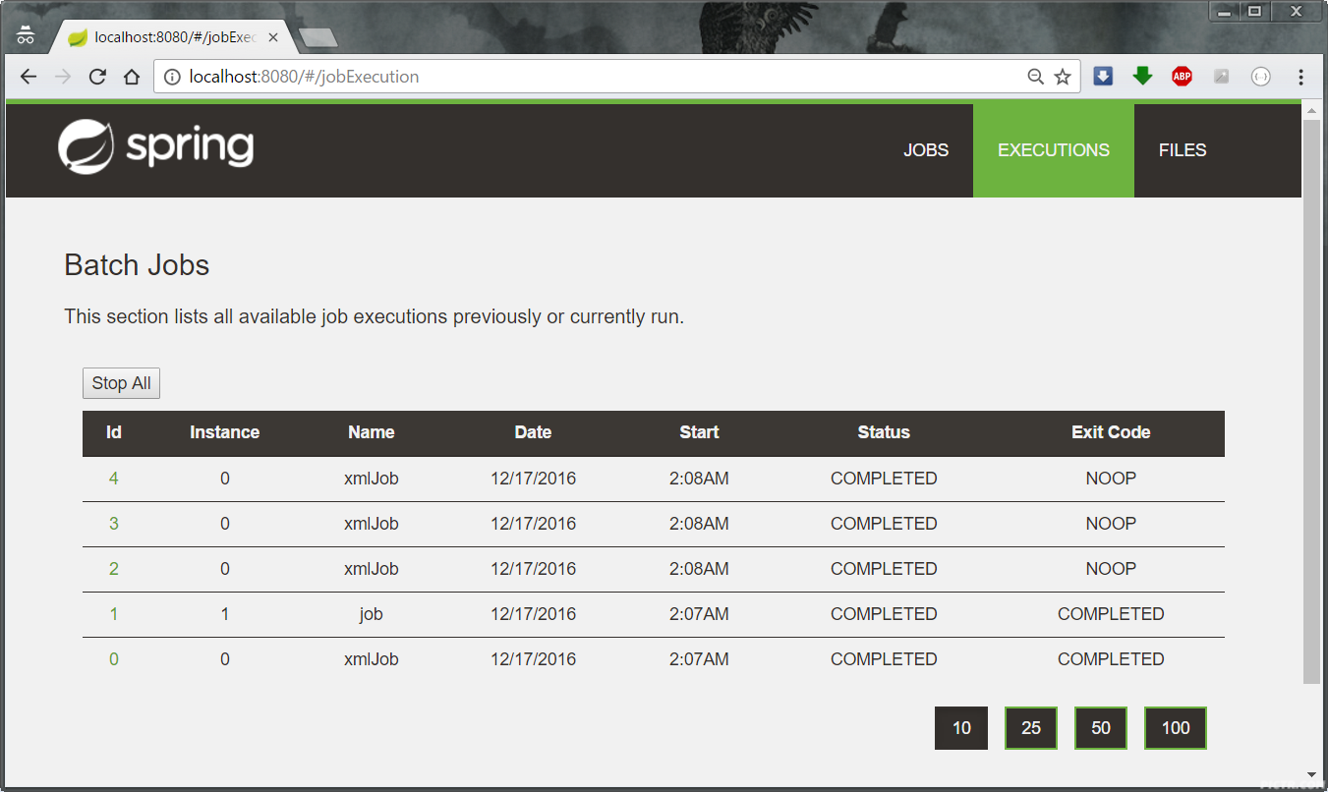Click the grey extension icon beside Adblock Plus

click(x=1221, y=76)
